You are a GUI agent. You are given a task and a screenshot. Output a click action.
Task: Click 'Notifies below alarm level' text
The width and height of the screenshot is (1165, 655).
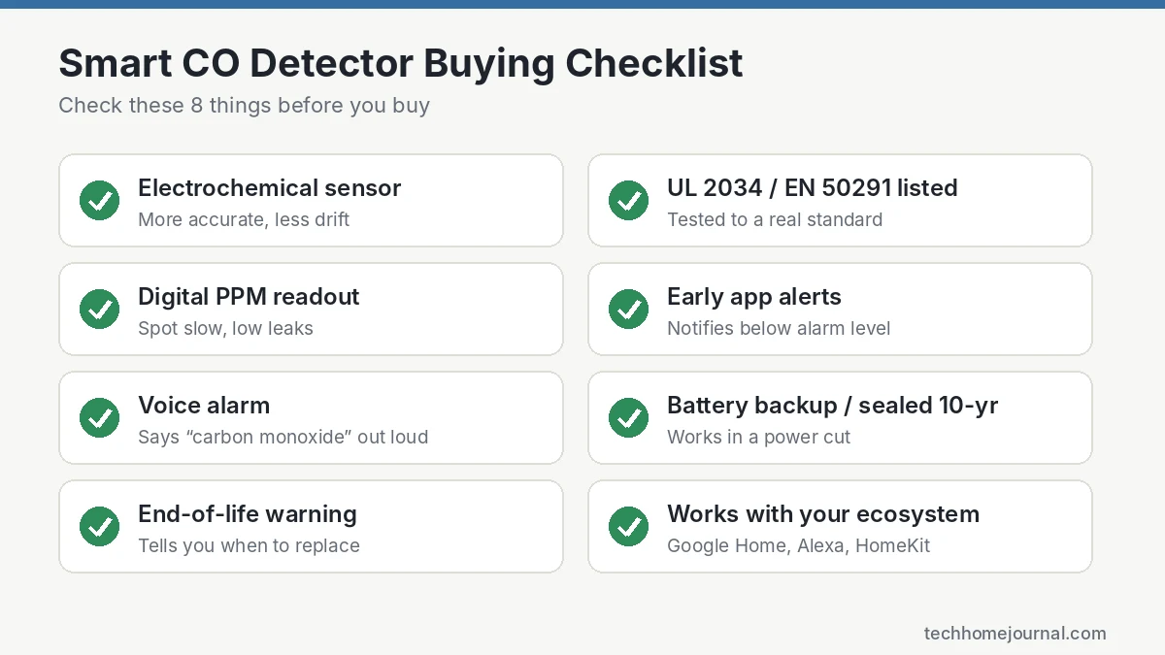click(779, 328)
